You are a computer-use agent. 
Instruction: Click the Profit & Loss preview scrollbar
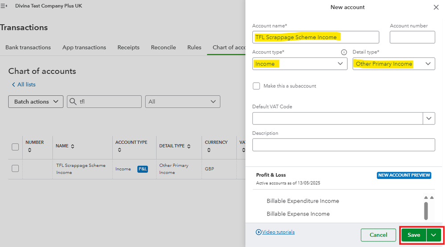point(426,209)
